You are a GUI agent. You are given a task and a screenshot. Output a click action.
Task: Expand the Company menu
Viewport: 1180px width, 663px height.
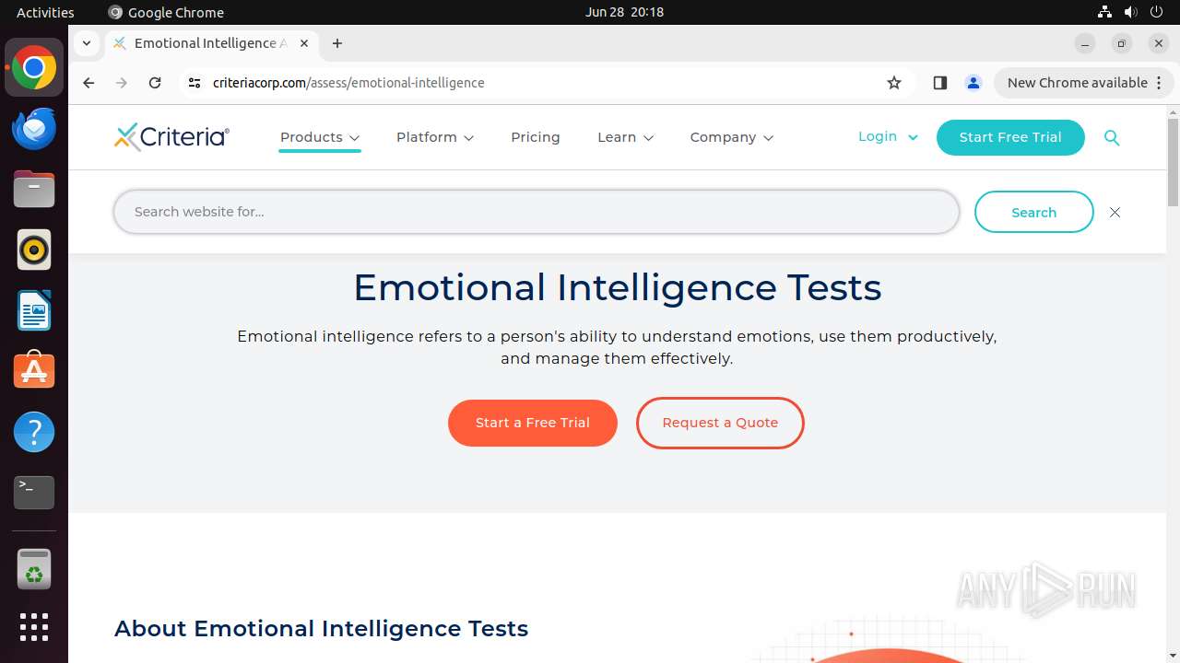pos(732,137)
